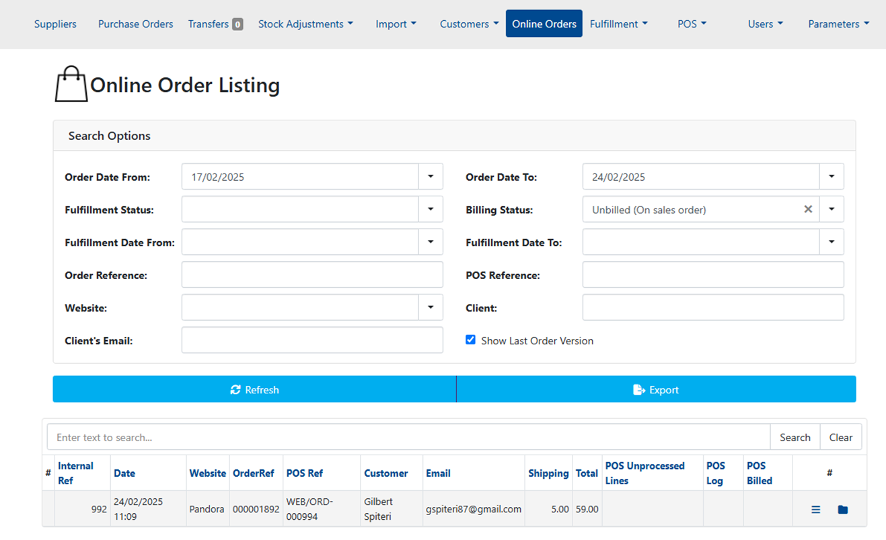Click the total value 59.00

click(587, 509)
